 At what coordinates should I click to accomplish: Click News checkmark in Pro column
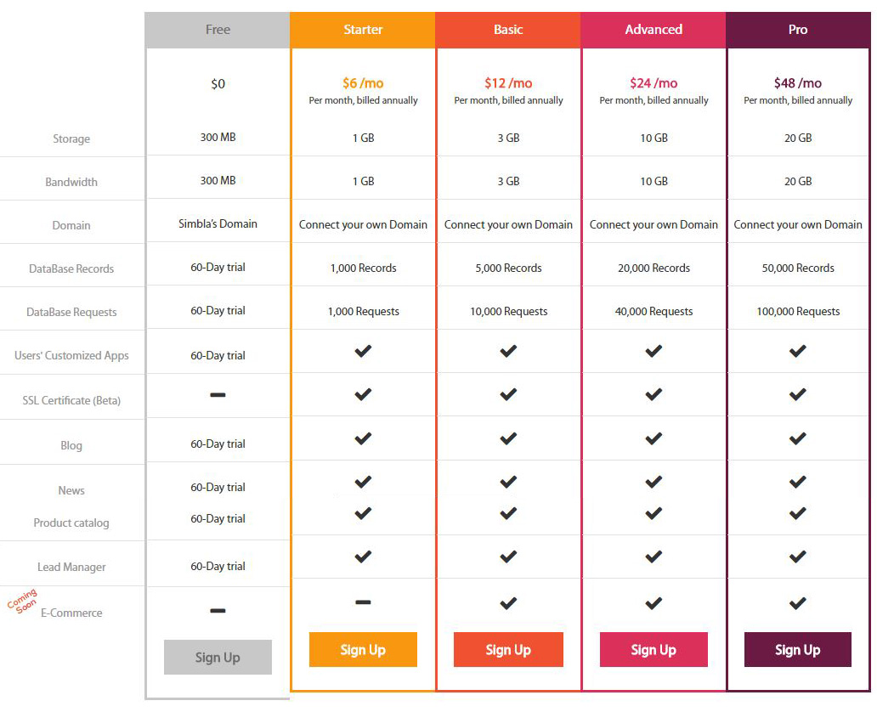point(798,482)
